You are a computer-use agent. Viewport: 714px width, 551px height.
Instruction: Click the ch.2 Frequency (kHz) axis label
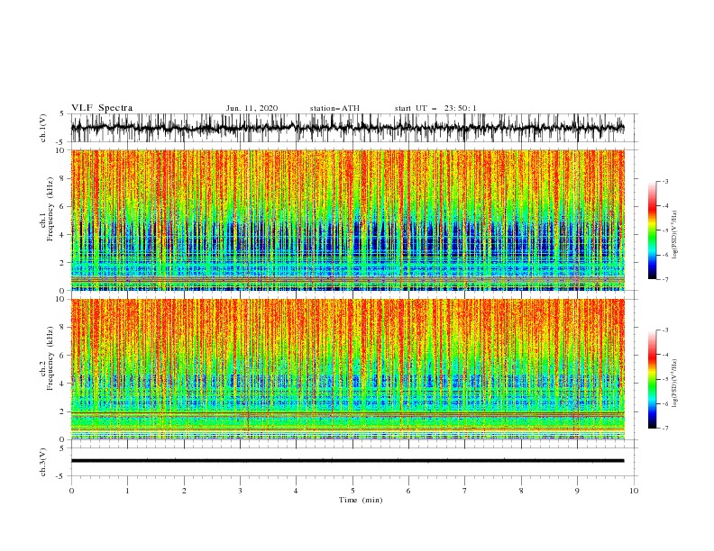47,358
